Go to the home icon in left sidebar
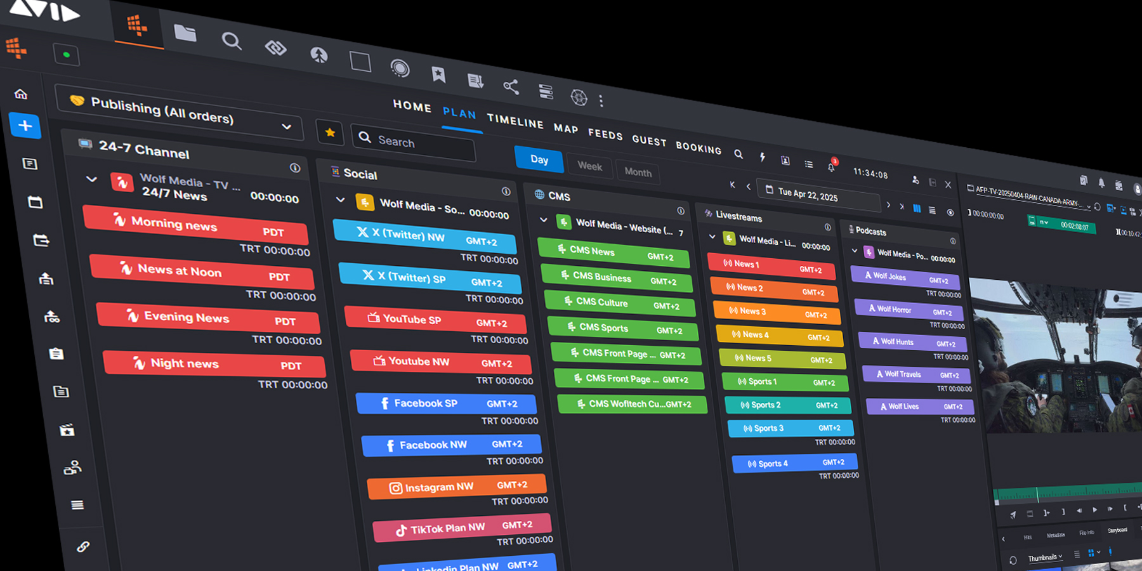The height and width of the screenshot is (571, 1142). [x=21, y=95]
